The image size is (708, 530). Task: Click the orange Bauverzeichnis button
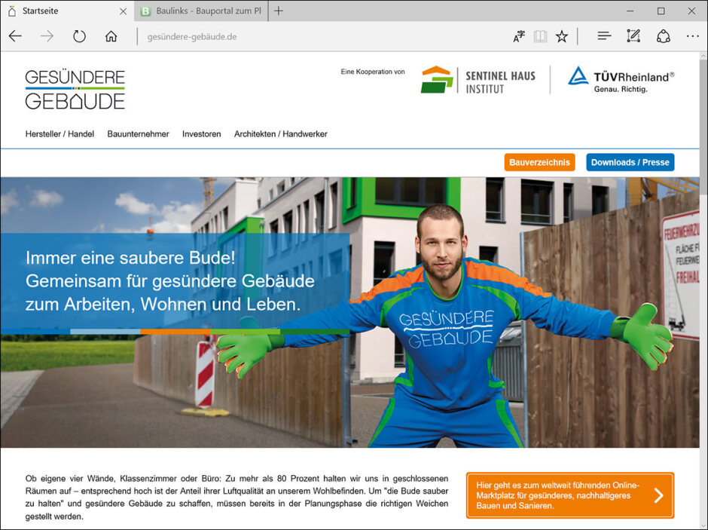539,162
